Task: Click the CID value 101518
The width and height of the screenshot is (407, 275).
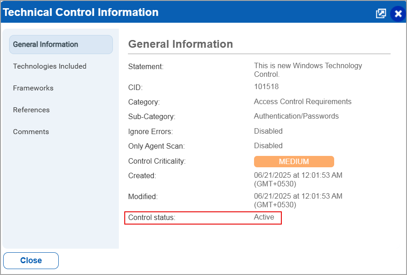Action: click(x=266, y=86)
